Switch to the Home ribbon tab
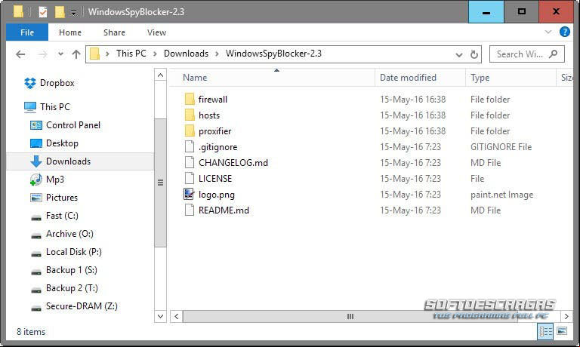This screenshot has width=580, height=347. (70, 32)
